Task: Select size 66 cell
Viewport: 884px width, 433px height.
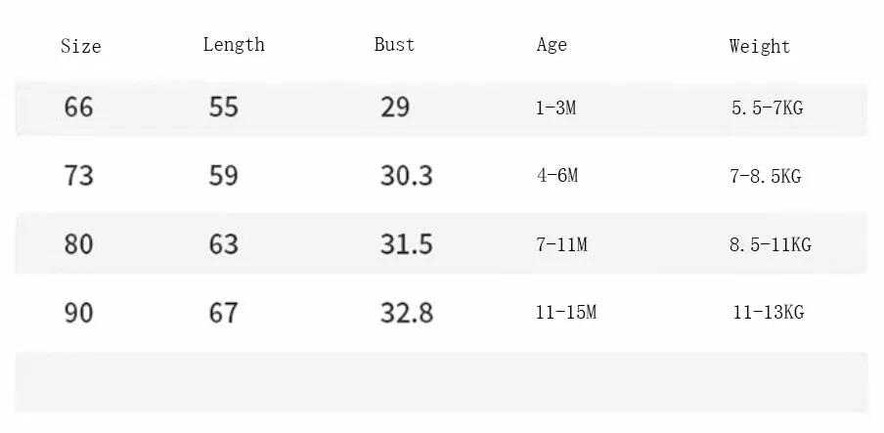Action: pos(78,107)
